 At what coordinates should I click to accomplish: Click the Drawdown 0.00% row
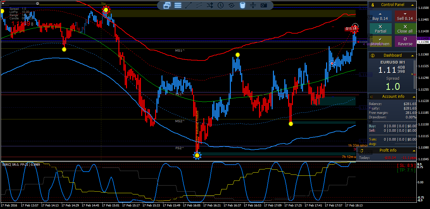pyautogui.click(x=393, y=117)
